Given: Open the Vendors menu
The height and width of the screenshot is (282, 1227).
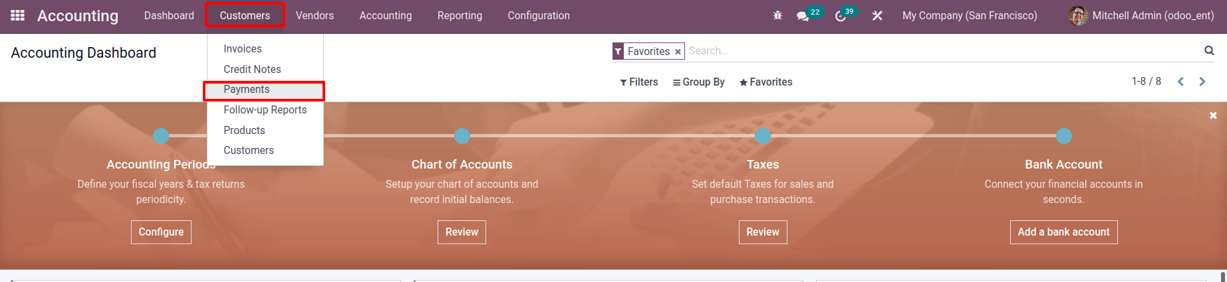Looking at the screenshot, I should coord(315,15).
